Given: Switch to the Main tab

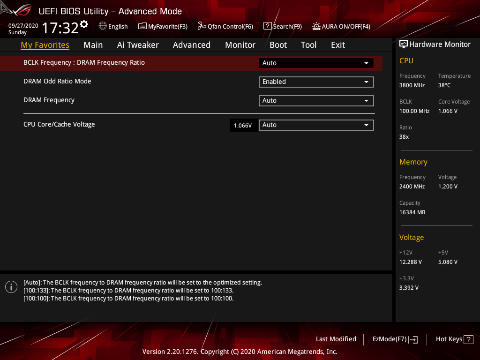Looking at the screenshot, I should click(93, 45).
